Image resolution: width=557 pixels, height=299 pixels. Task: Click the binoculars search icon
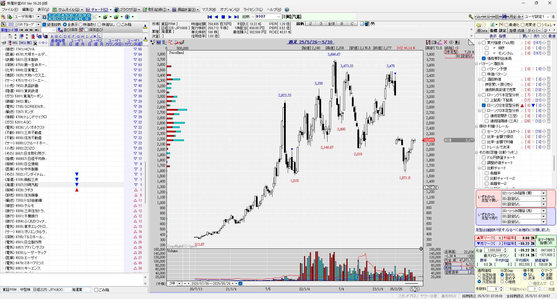373,24
